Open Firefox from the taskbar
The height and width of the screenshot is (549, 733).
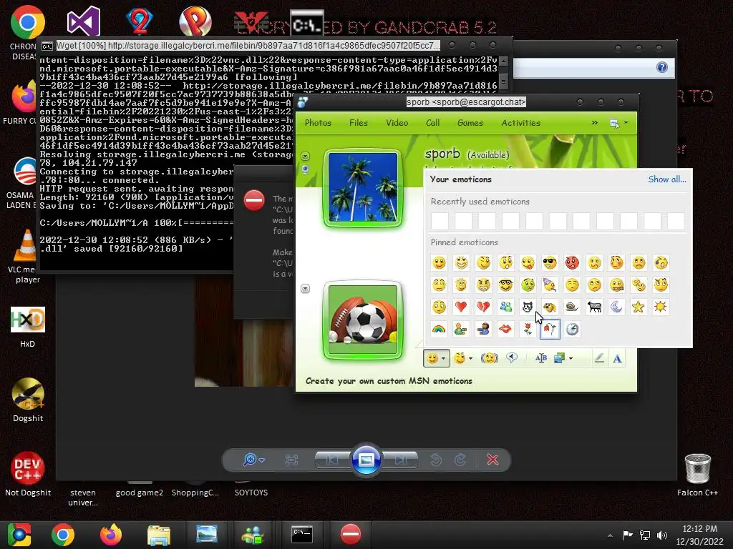[111, 535]
